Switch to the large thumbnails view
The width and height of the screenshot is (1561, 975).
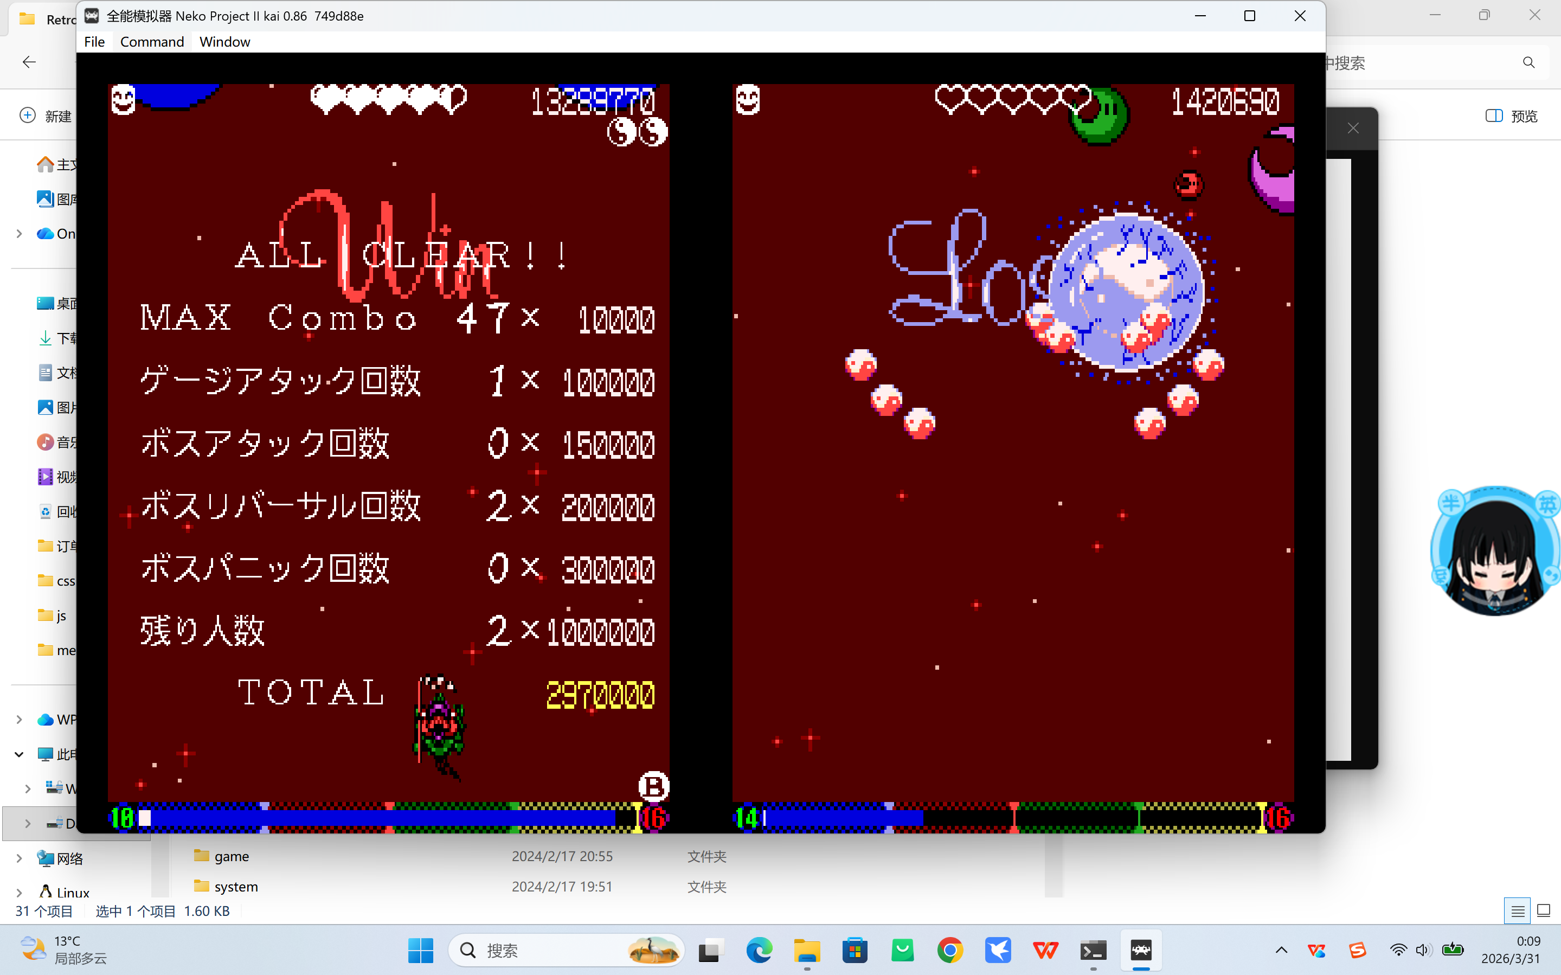point(1544,911)
